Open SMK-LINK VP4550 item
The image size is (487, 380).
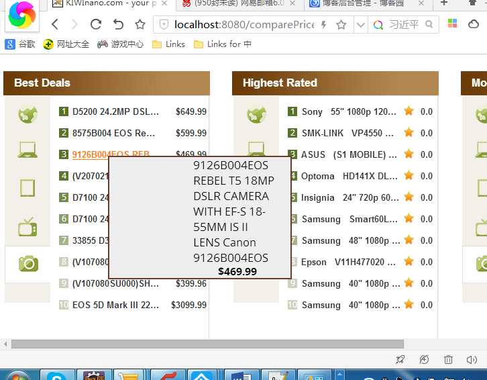(347, 133)
